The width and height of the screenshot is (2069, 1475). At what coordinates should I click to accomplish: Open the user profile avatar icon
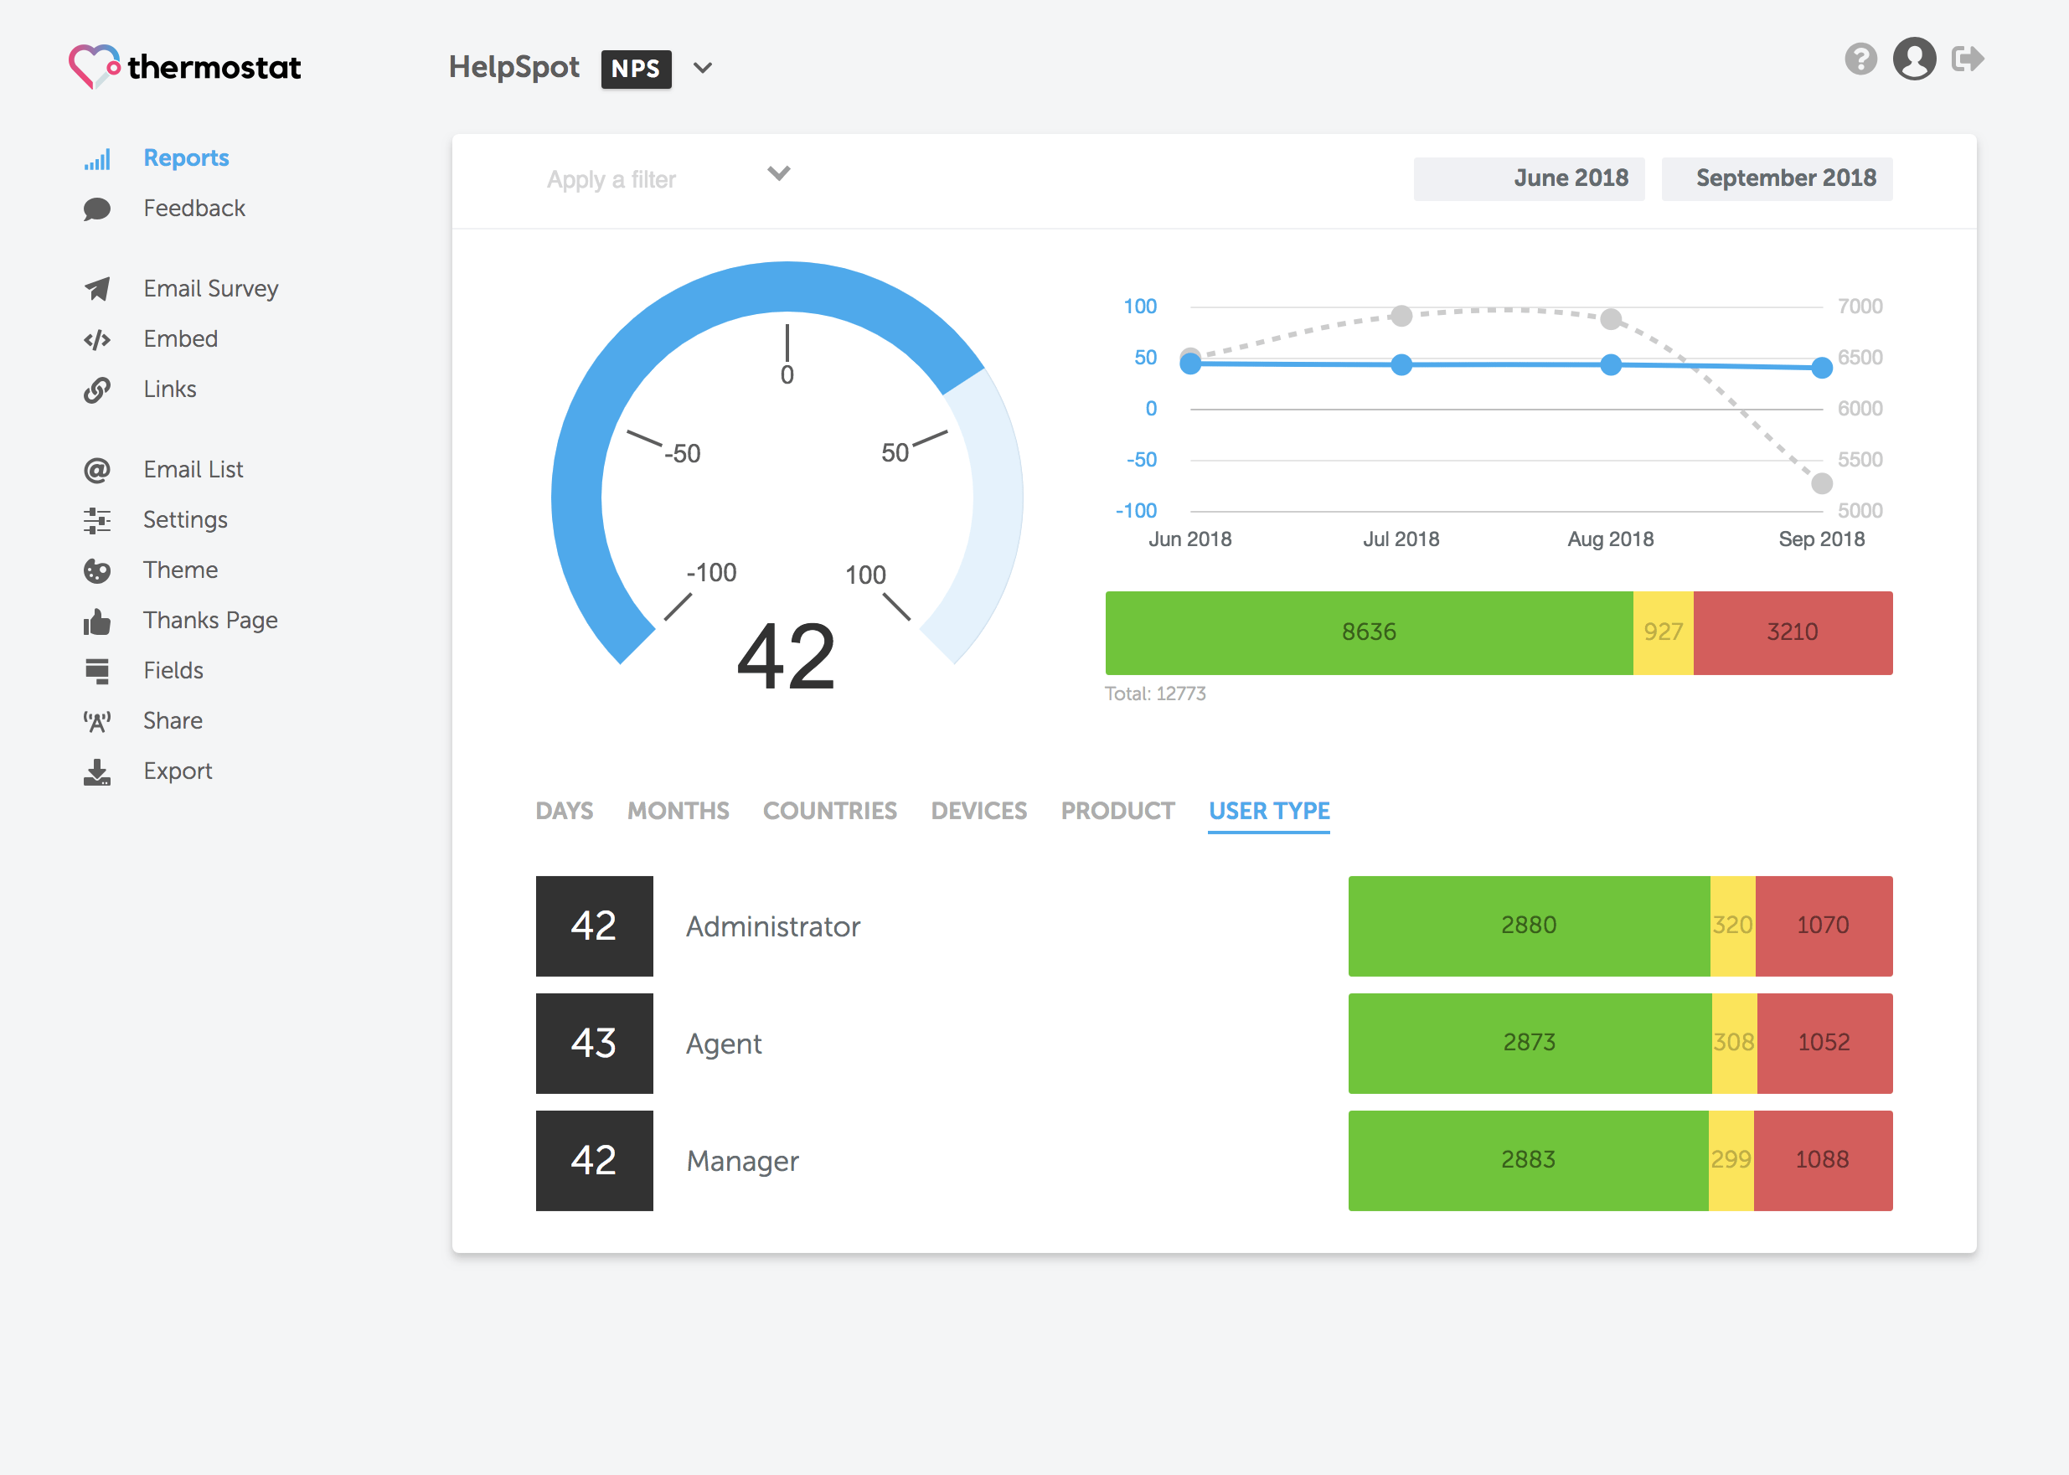[1914, 60]
